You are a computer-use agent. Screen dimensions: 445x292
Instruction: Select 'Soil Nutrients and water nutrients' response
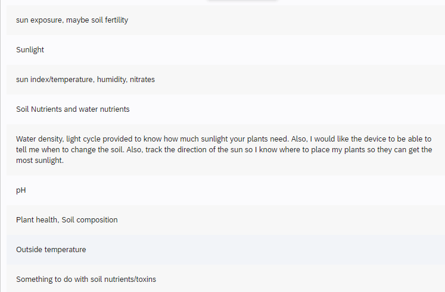tap(73, 109)
